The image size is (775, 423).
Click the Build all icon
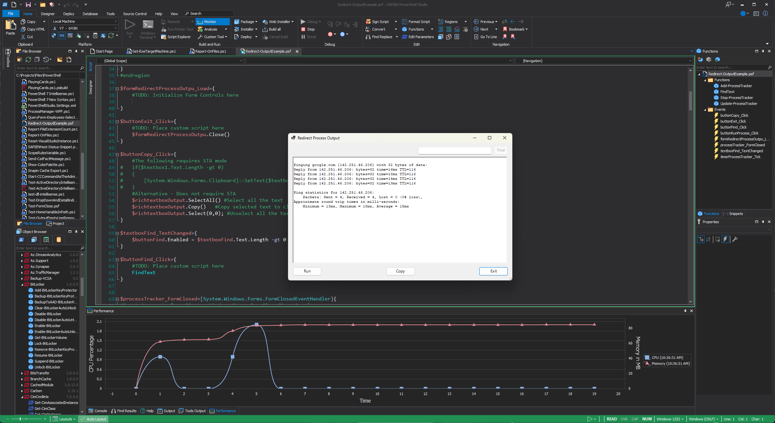(x=265, y=29)
